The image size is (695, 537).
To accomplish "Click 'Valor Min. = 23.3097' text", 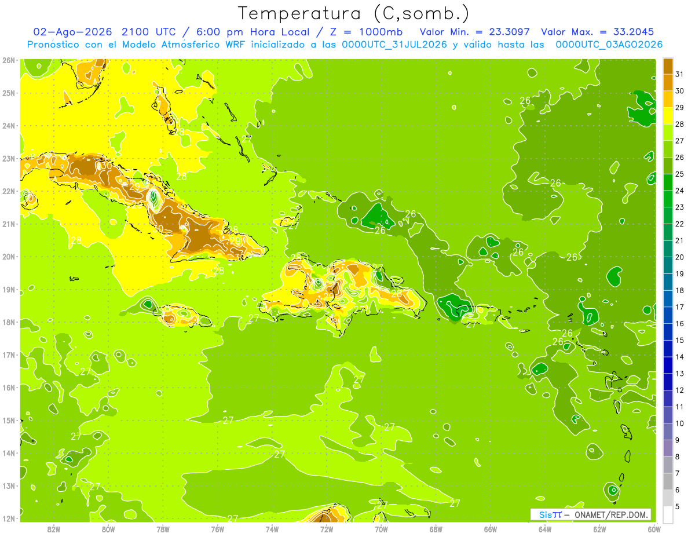I will tap(475, 32).
